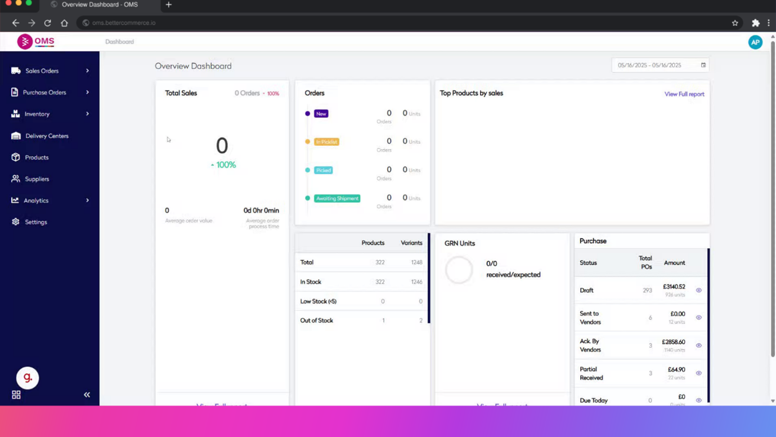Click the Grammarly floating icon
776x437 pixels.
click(28, 378)
